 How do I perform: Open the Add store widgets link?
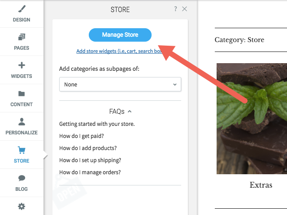pos(119,51)
